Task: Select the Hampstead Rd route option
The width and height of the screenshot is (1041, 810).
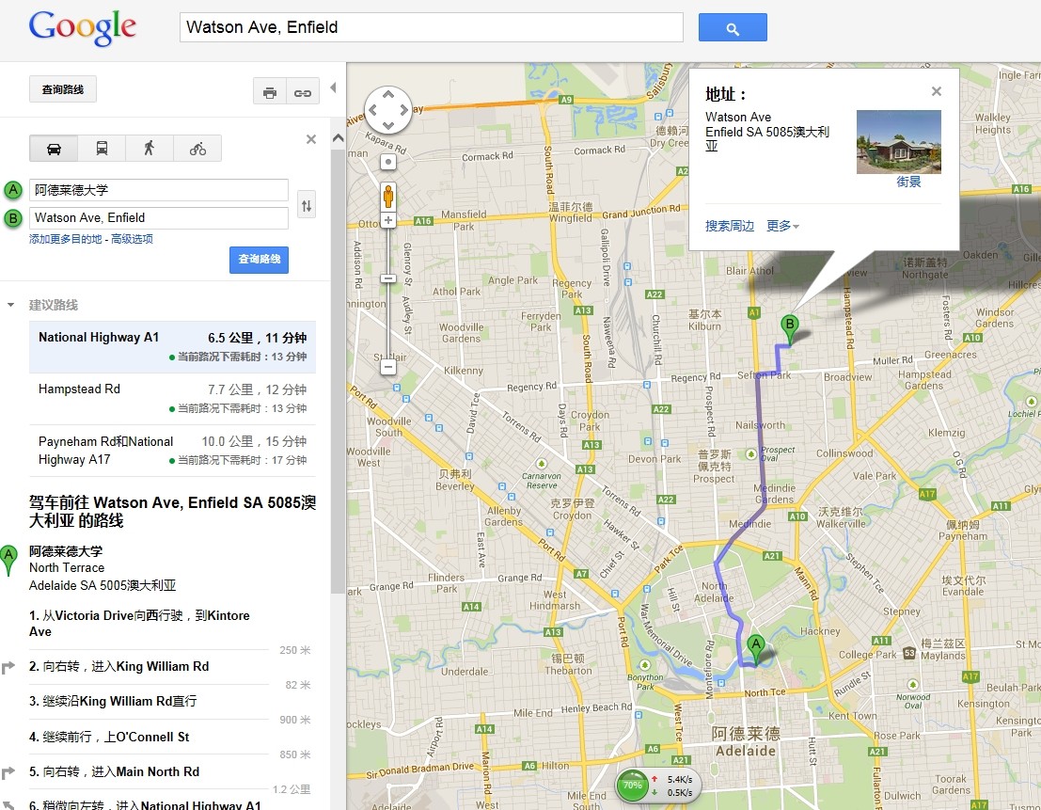Action: (x=172, y=398)
